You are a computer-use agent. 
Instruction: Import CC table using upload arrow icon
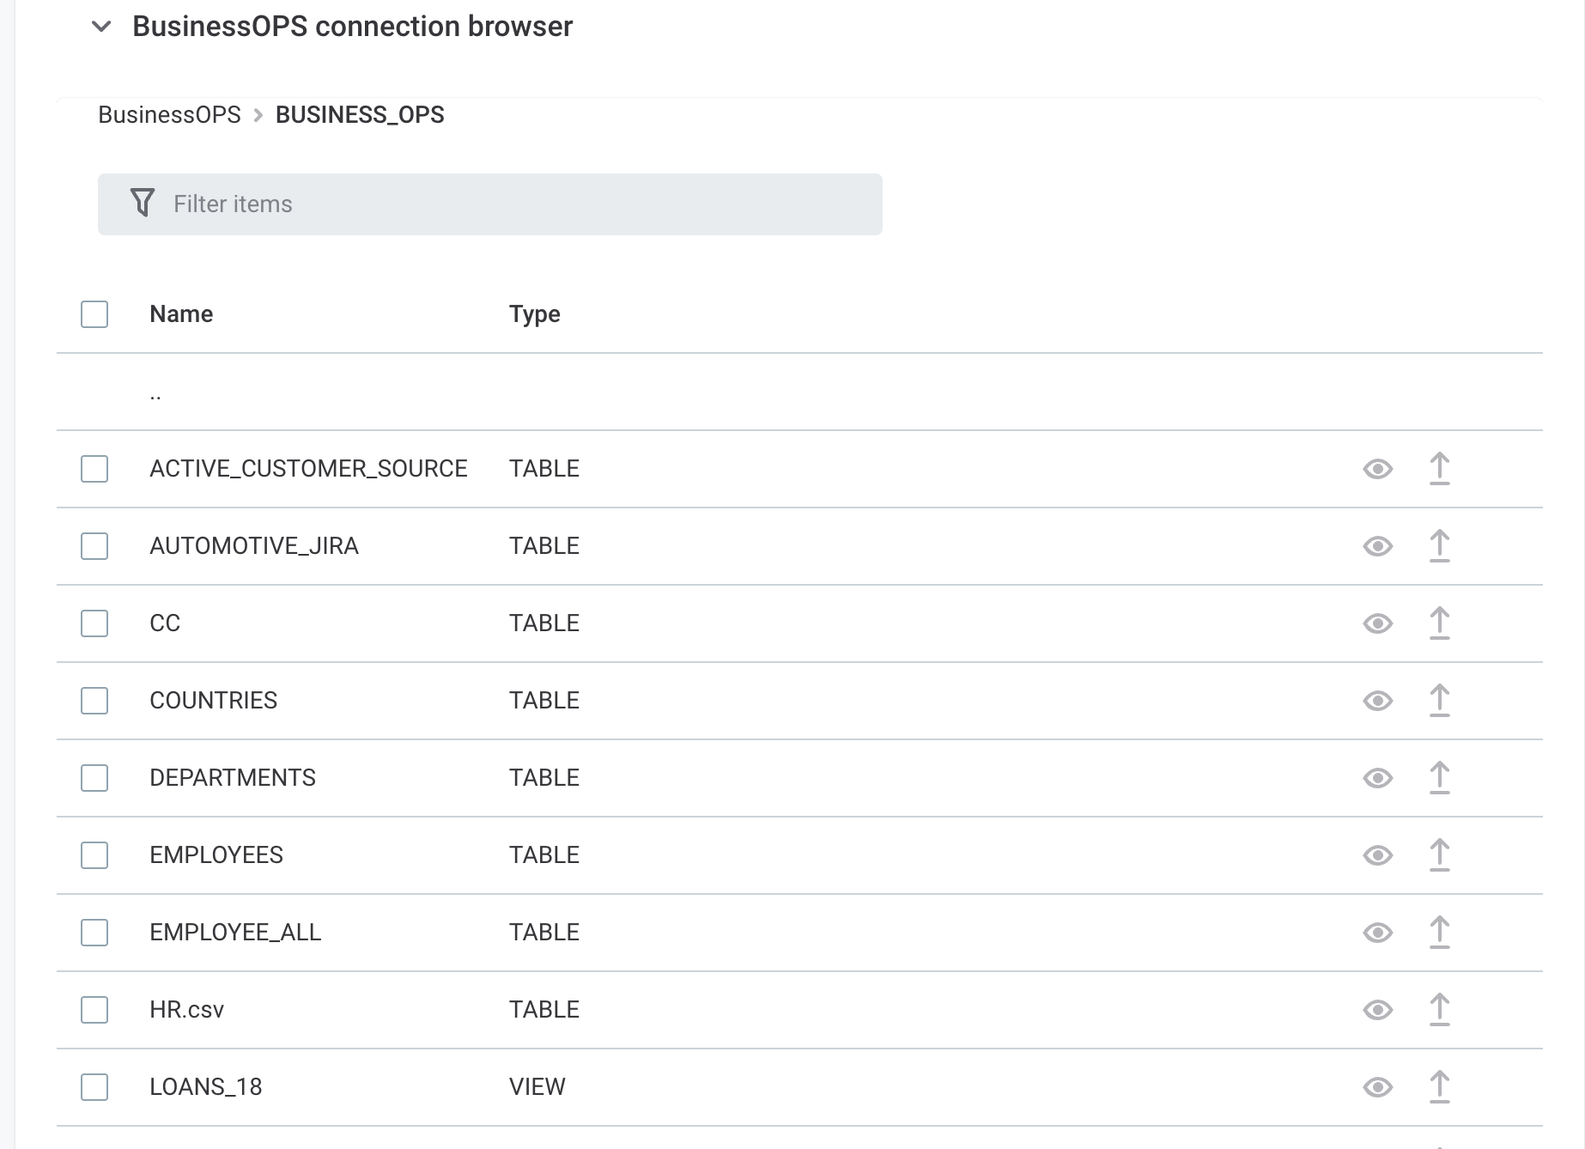[1439, 623]
